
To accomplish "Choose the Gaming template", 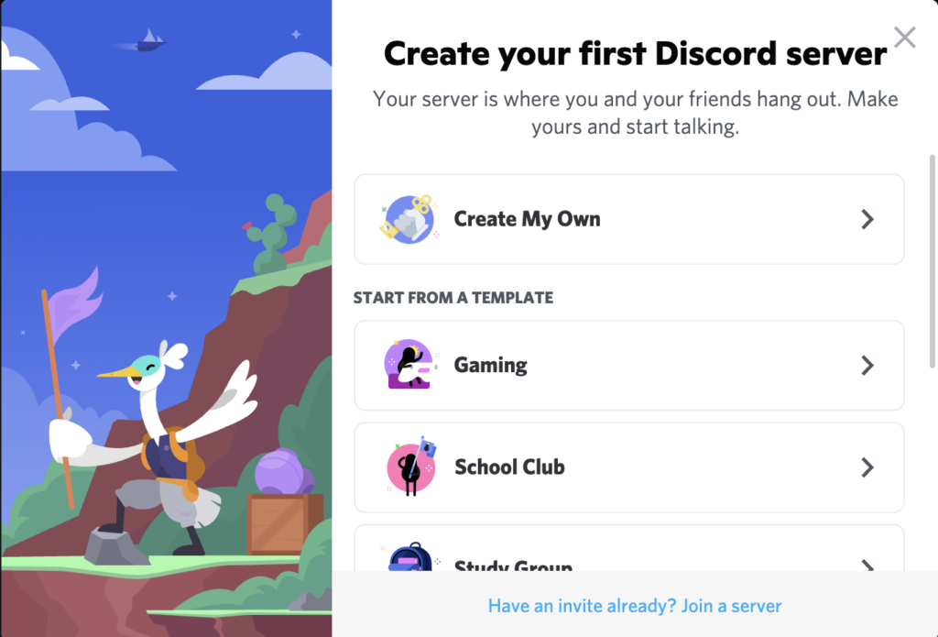I will coord(628,365).
